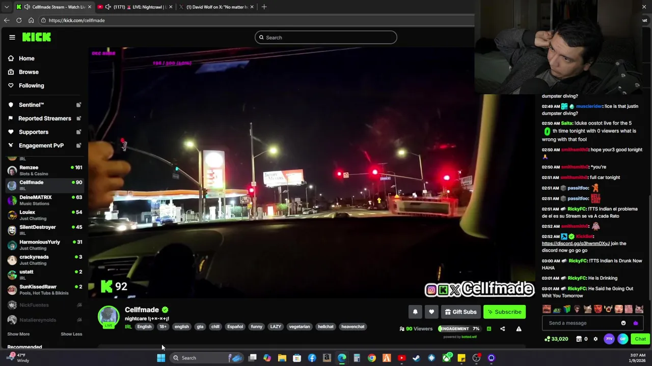Open OBS Studio from the taskbar
652x366 pixels.
pyautogui.click(x=476, y=358)
